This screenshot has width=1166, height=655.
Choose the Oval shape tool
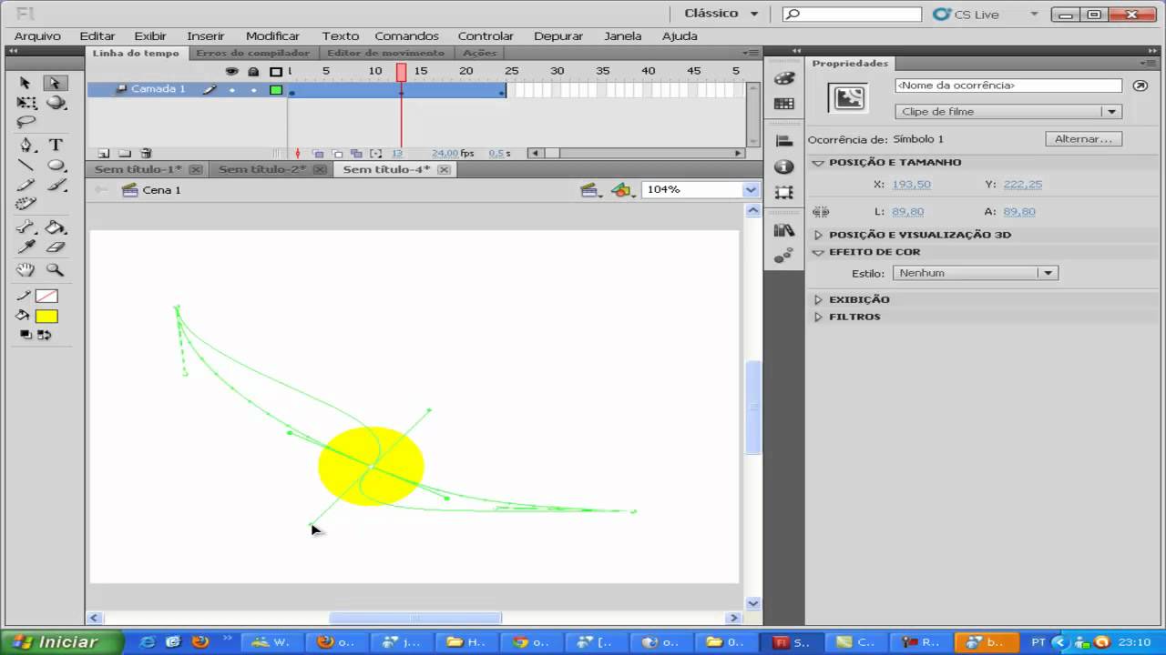(x=56, y=165)
